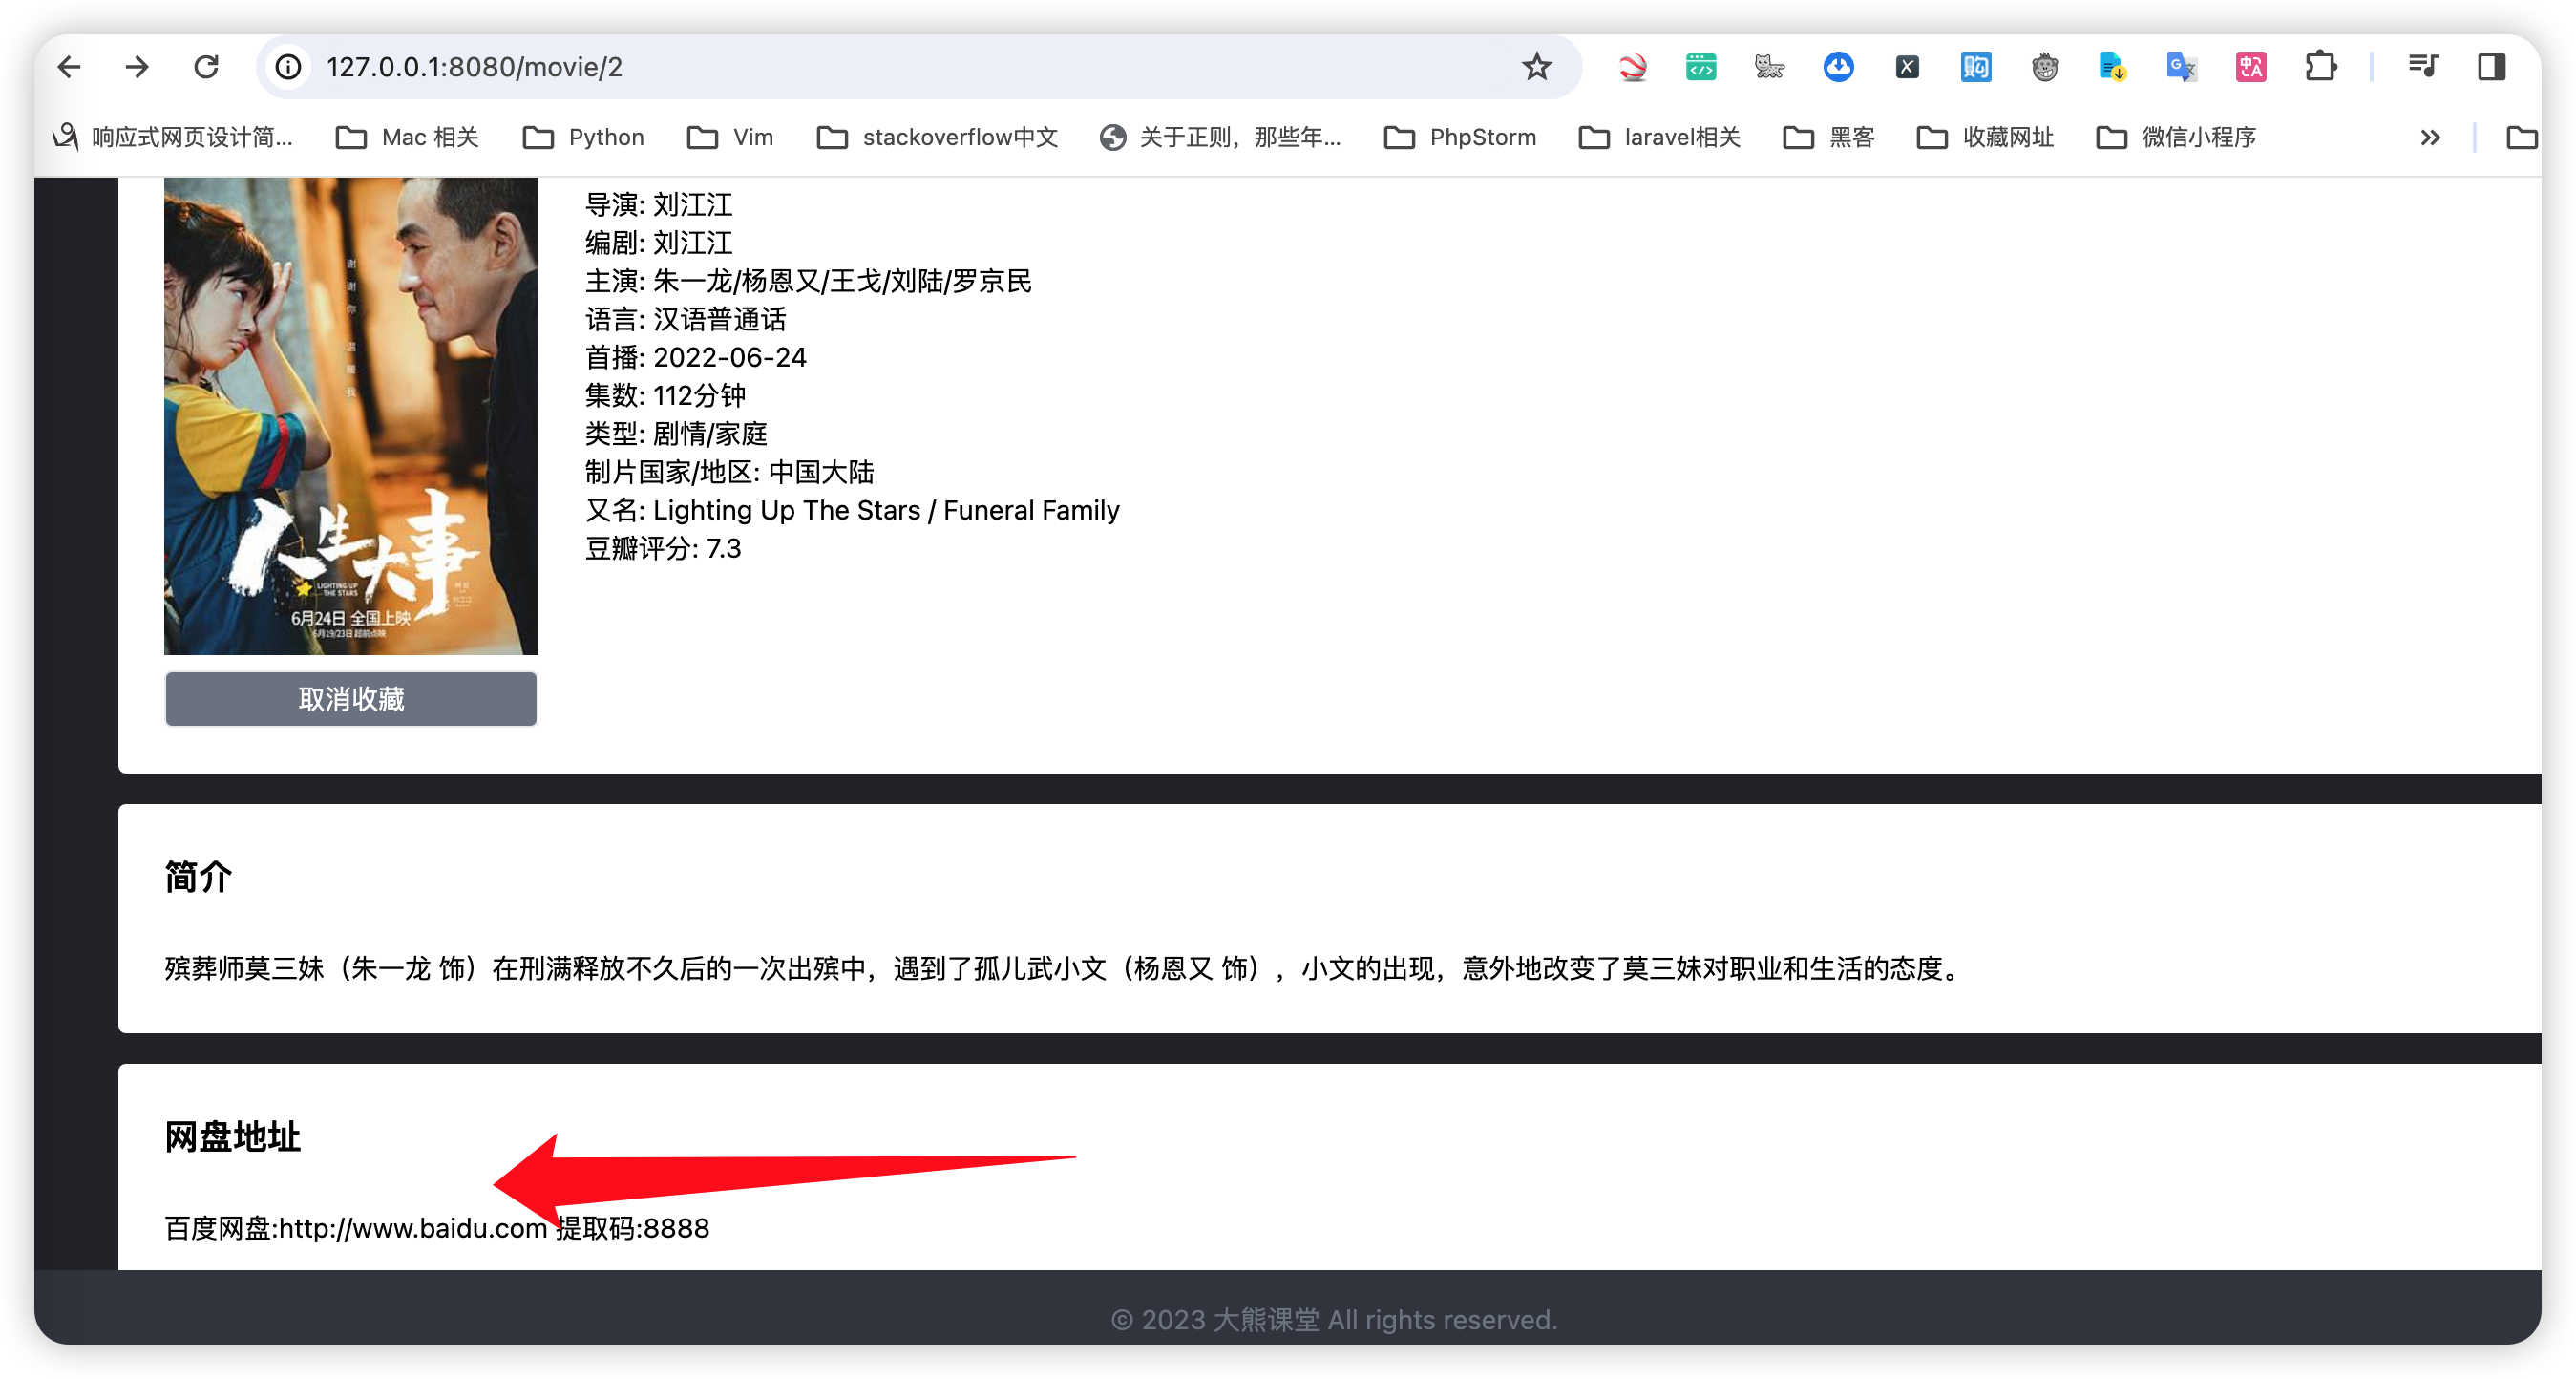Click the 导演: 刘江江 line
Screen dimensions: 2576x1379
tap(659, 205)
